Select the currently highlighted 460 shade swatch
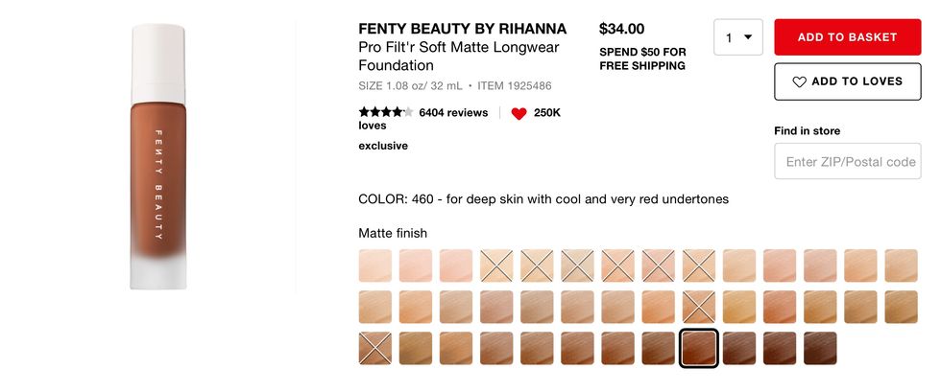This screenshot has height=392, width=941. coord(698,348)
